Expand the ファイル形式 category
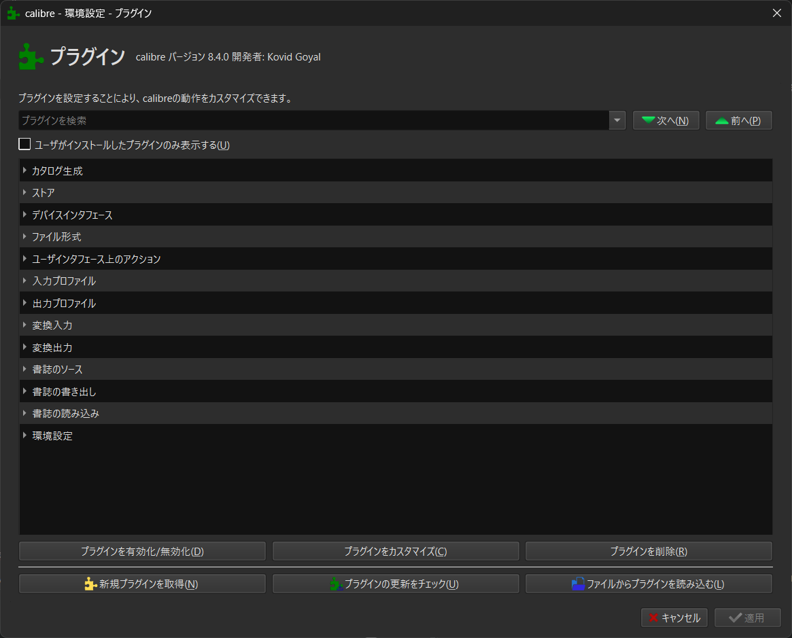The width and height of the screenshot is (792, 638). click(x=25, y=236)
